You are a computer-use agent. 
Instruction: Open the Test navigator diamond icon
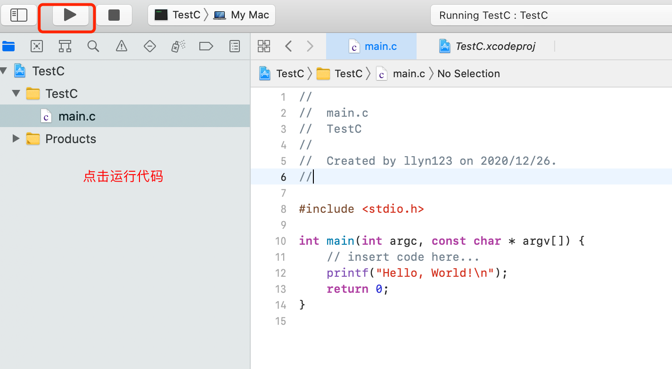coord(150,46)
